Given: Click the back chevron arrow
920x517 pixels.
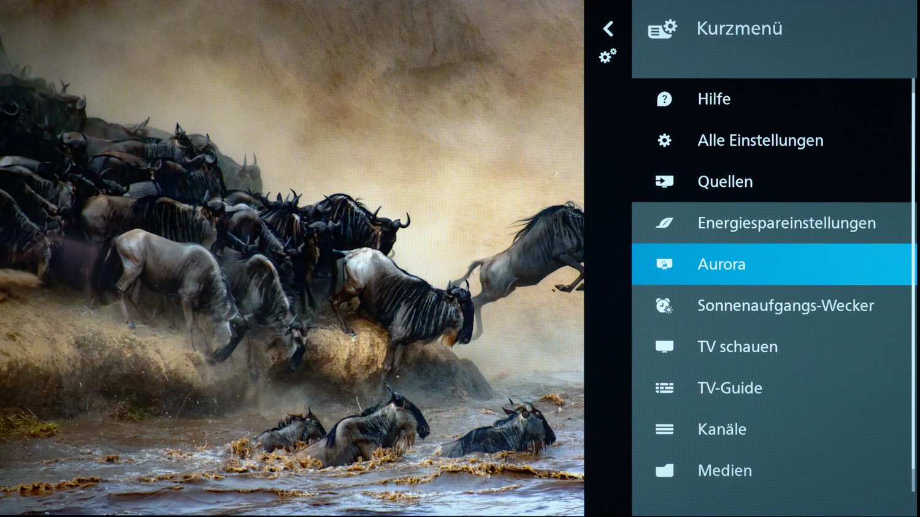Looking at the screenshot, I should point(608,29).
